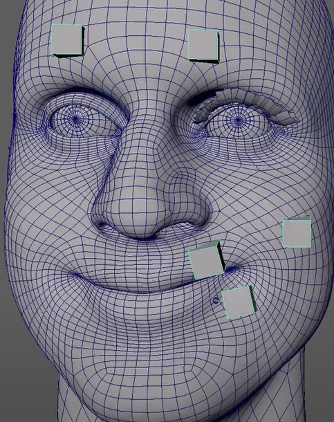Select the cube controller on the right forehead
Viewport: 334px width, 422px height.
click(x=203, y=46)
